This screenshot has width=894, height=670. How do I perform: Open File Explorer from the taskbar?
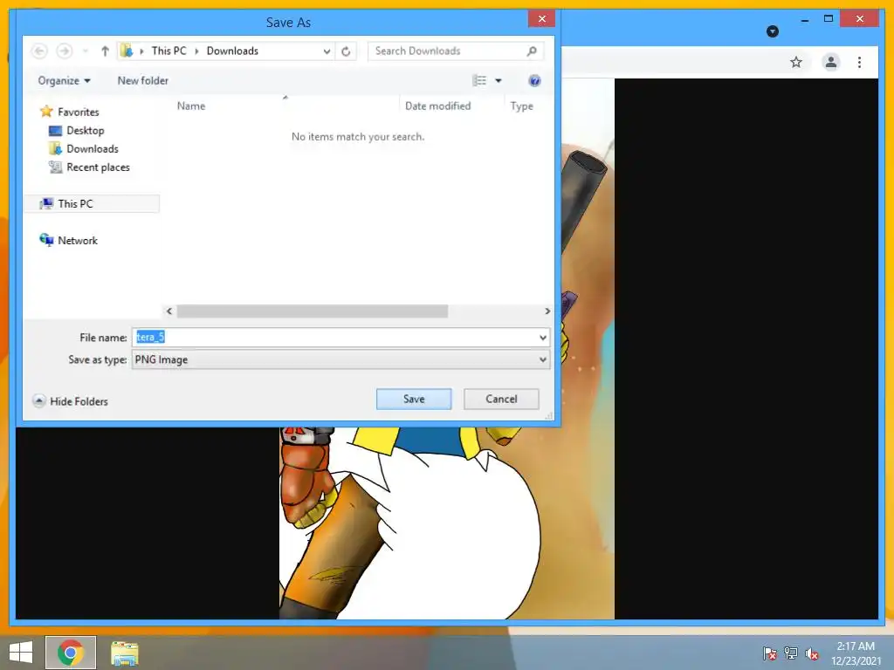124,653
